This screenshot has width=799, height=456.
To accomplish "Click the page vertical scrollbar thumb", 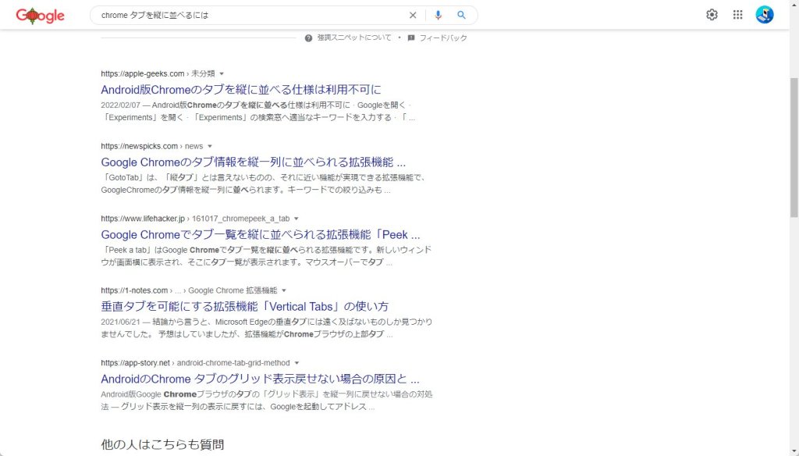I will pyautogui.click(x=794, y=148).
